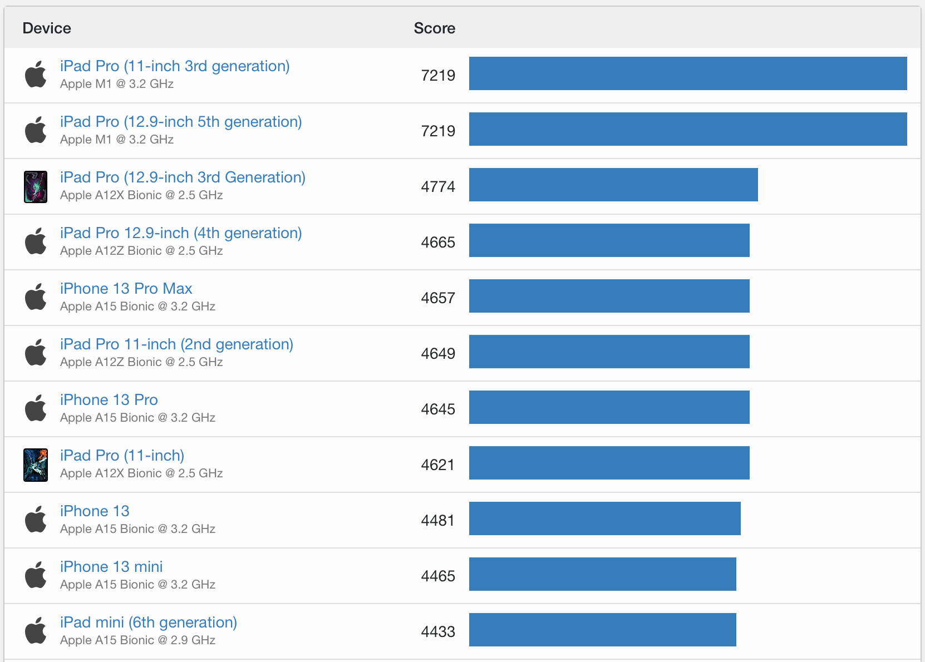Open iPad Pro (12.9-inch 5th generation) link
Viewport: 925px width, 662px height.
point(181,122)
